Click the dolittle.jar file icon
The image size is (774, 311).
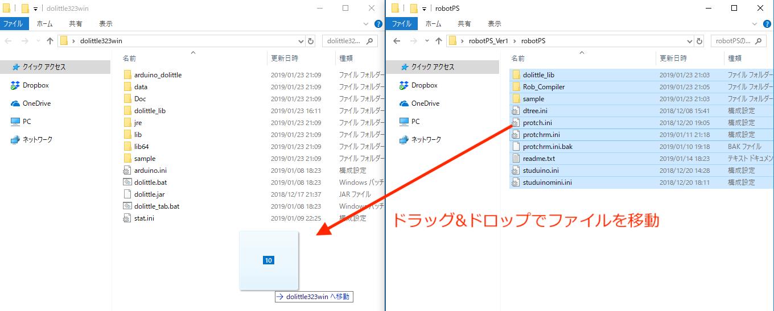click(x=127, y=194)
